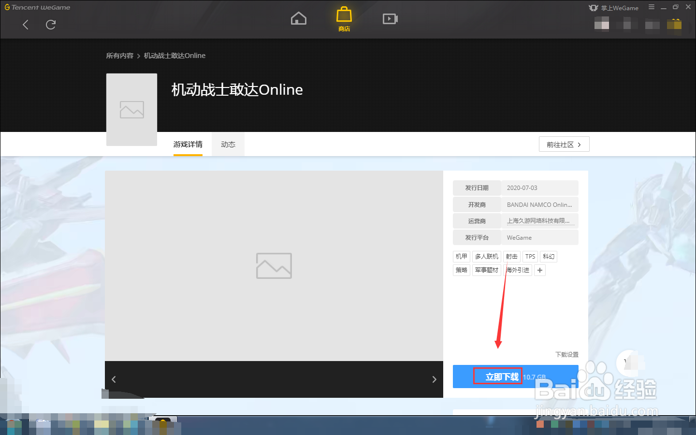This screenshot has height=435, width=696.
Task: Select the 军事题材 tag
Action: click(487, 270)
